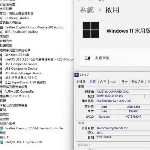150x150 pixels.
Task: Select 泛型 SuperSpeed USB 集線器 entry
Action: pyautogui.click(x=25, y=82)
